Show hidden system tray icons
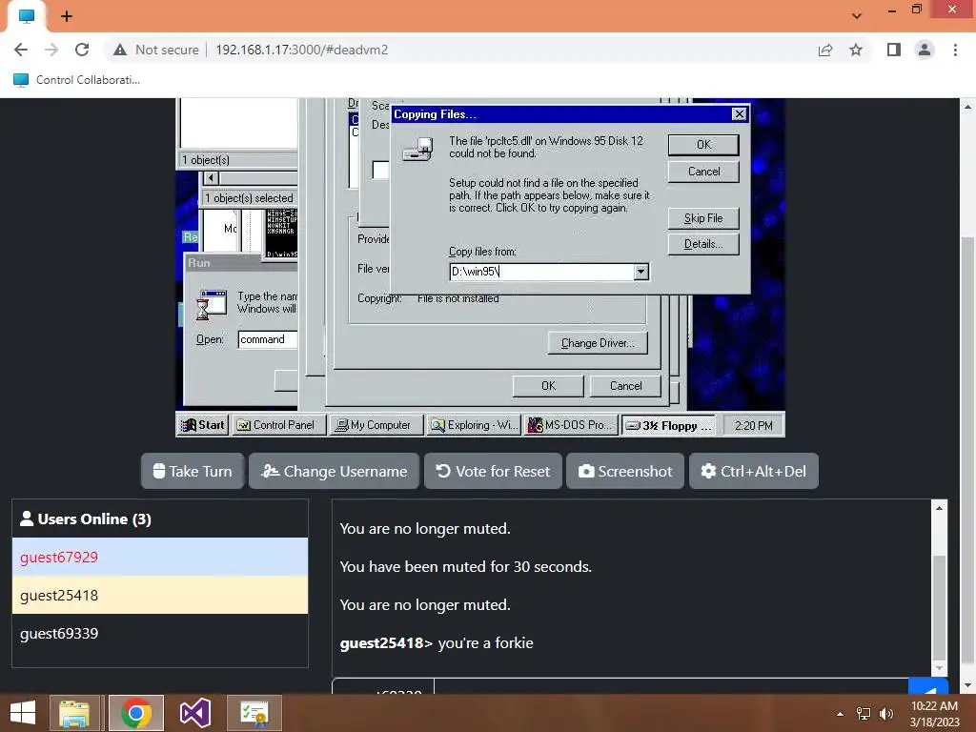The image size is (976, 732). tap(840, 714)
